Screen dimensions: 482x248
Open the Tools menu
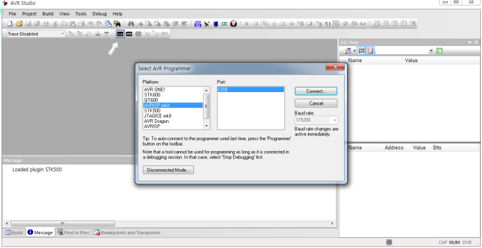click(81, 14)
